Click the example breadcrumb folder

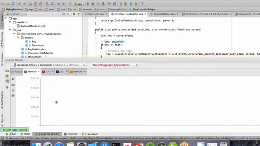(85, 9)
